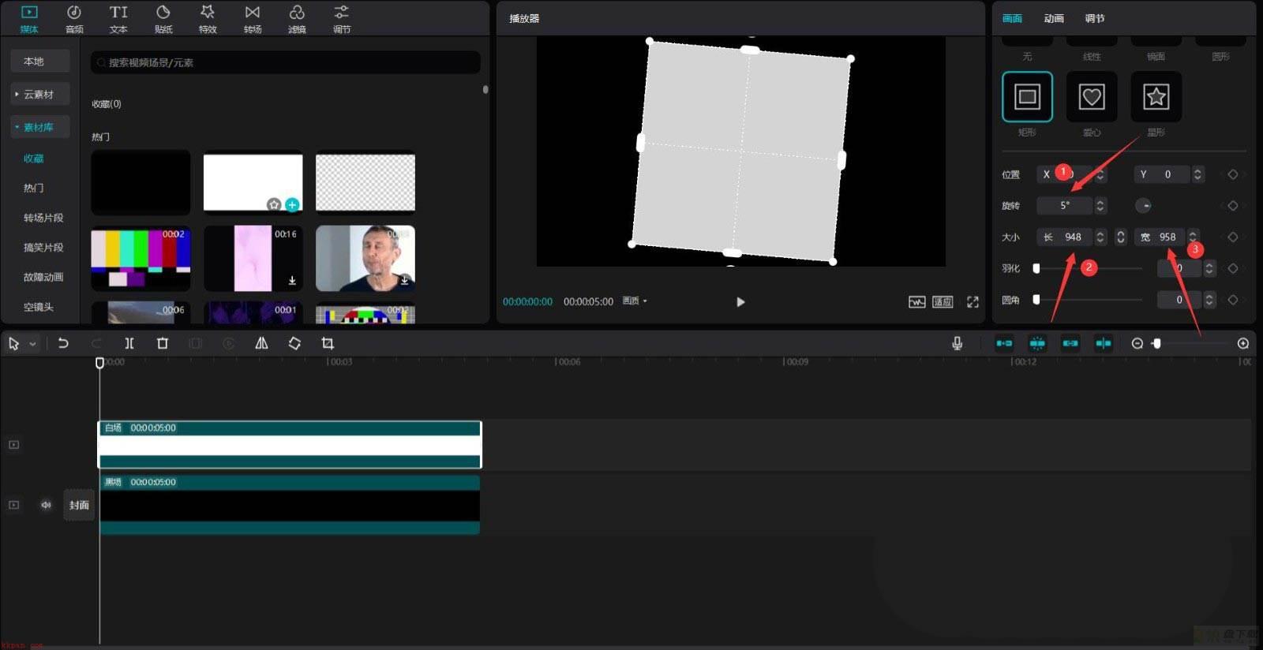Select the 转场片段 category
This screenshot has height=650, width=1263.
pos(43,218)
